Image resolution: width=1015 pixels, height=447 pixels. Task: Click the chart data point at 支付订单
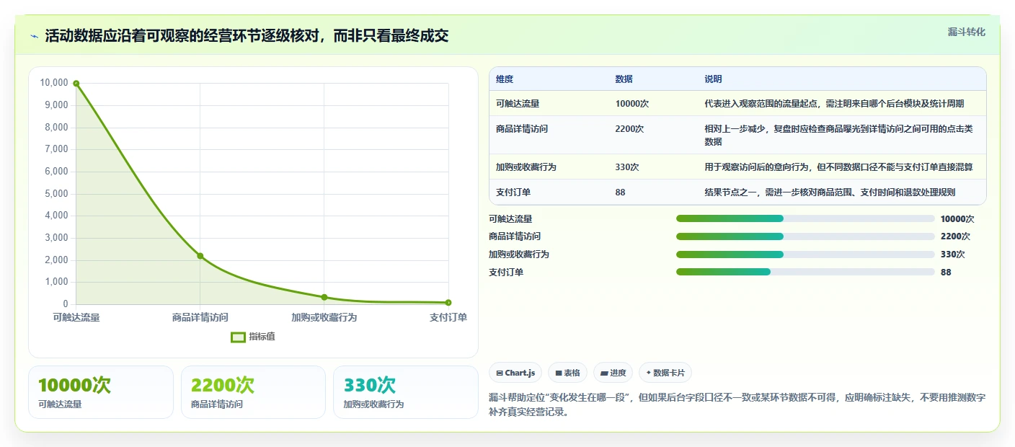tap(448, 303)
